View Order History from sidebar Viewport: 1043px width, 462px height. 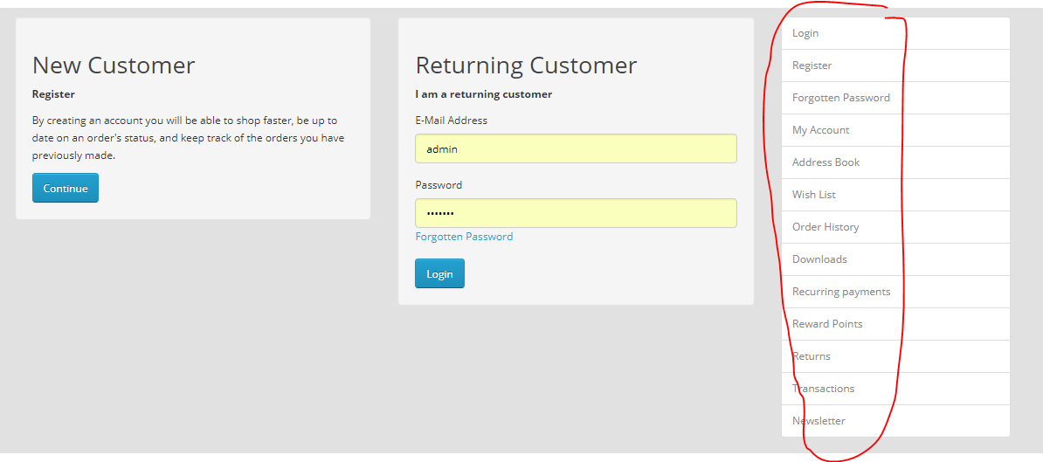895,227
